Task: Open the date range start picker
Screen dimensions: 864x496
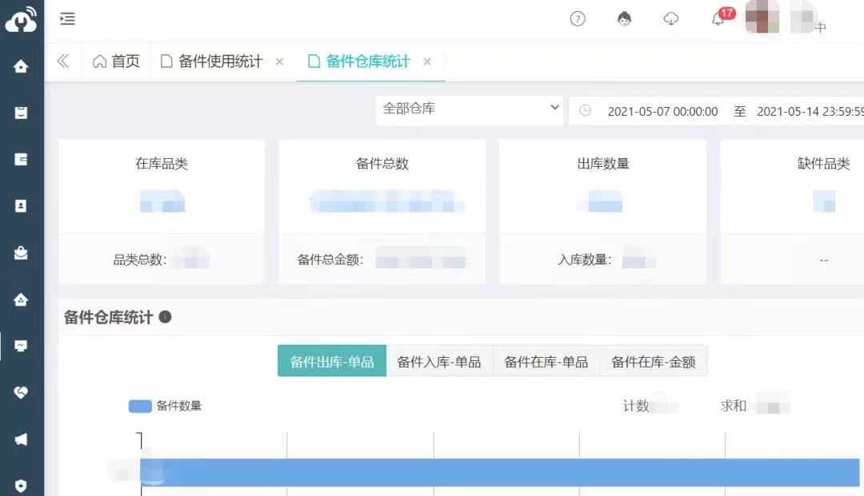Action: (x=662, y=112)
